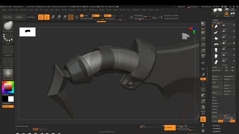Select the Scale transform icon
Screen dimensions: 239x134
tap(59, 17)
